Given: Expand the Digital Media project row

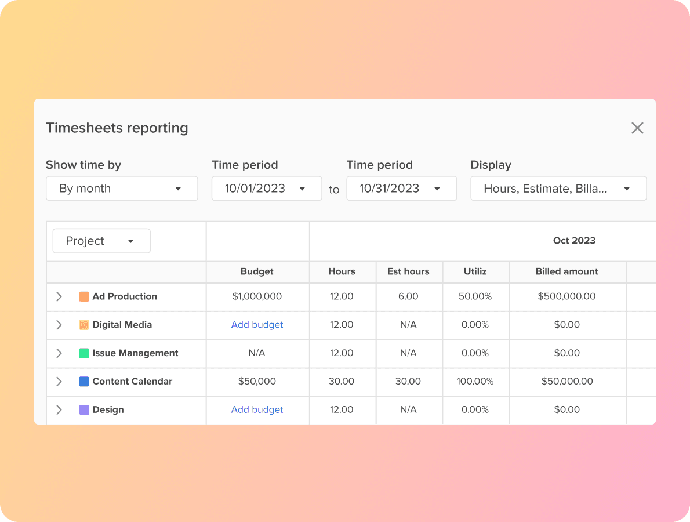Looking at the screenshot, I should (x=59, y=325).
